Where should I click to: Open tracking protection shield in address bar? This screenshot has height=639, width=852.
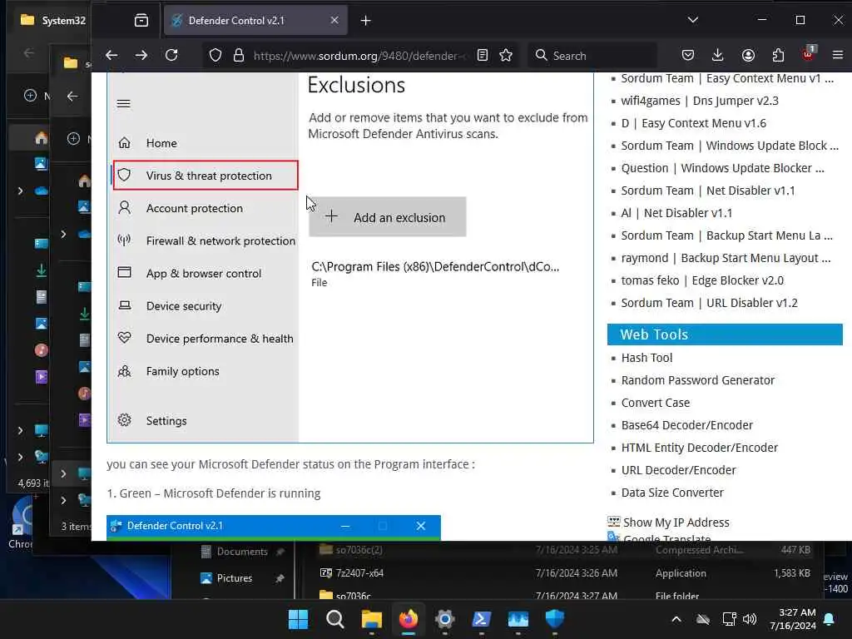215,56
